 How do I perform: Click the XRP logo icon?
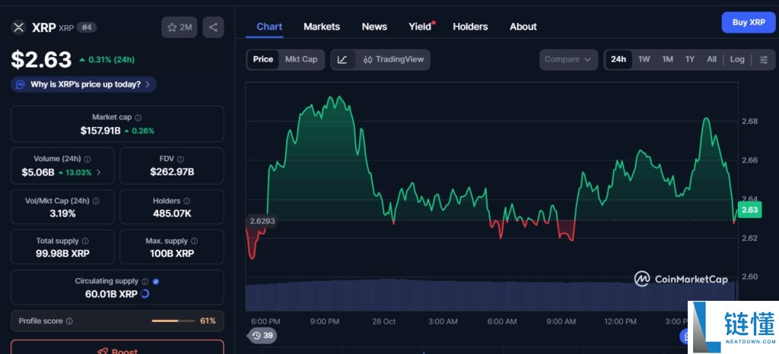pyautogui.click(x=18, y=27)
